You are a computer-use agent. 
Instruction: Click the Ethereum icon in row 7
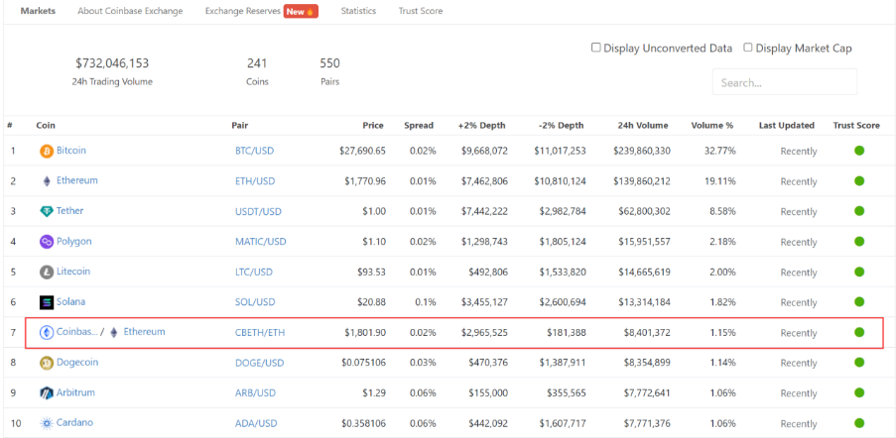click(114, 333)
